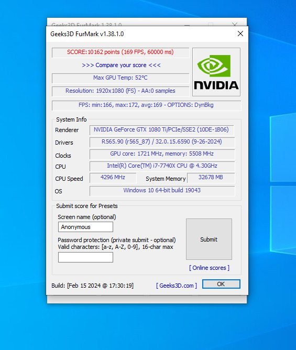Open the Online scores link
This screenshot has height=350, width=296.
click(209, 268)
